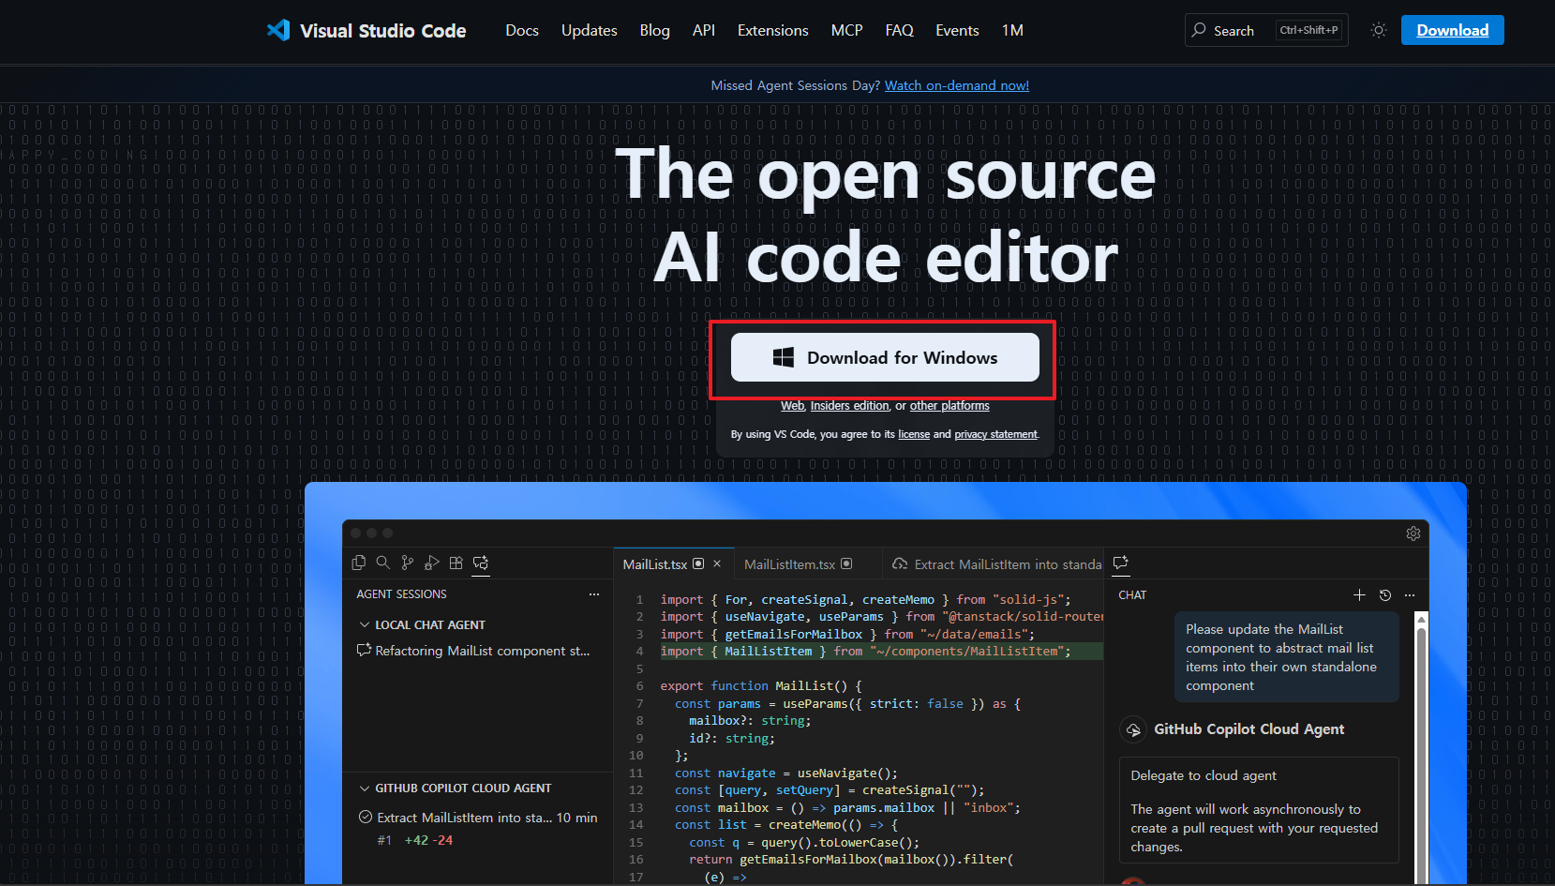Viewport: 1555px width, 886px height.
Task: Select the Agent Sessions chat icon in sidebar
Action: (481, 563)
